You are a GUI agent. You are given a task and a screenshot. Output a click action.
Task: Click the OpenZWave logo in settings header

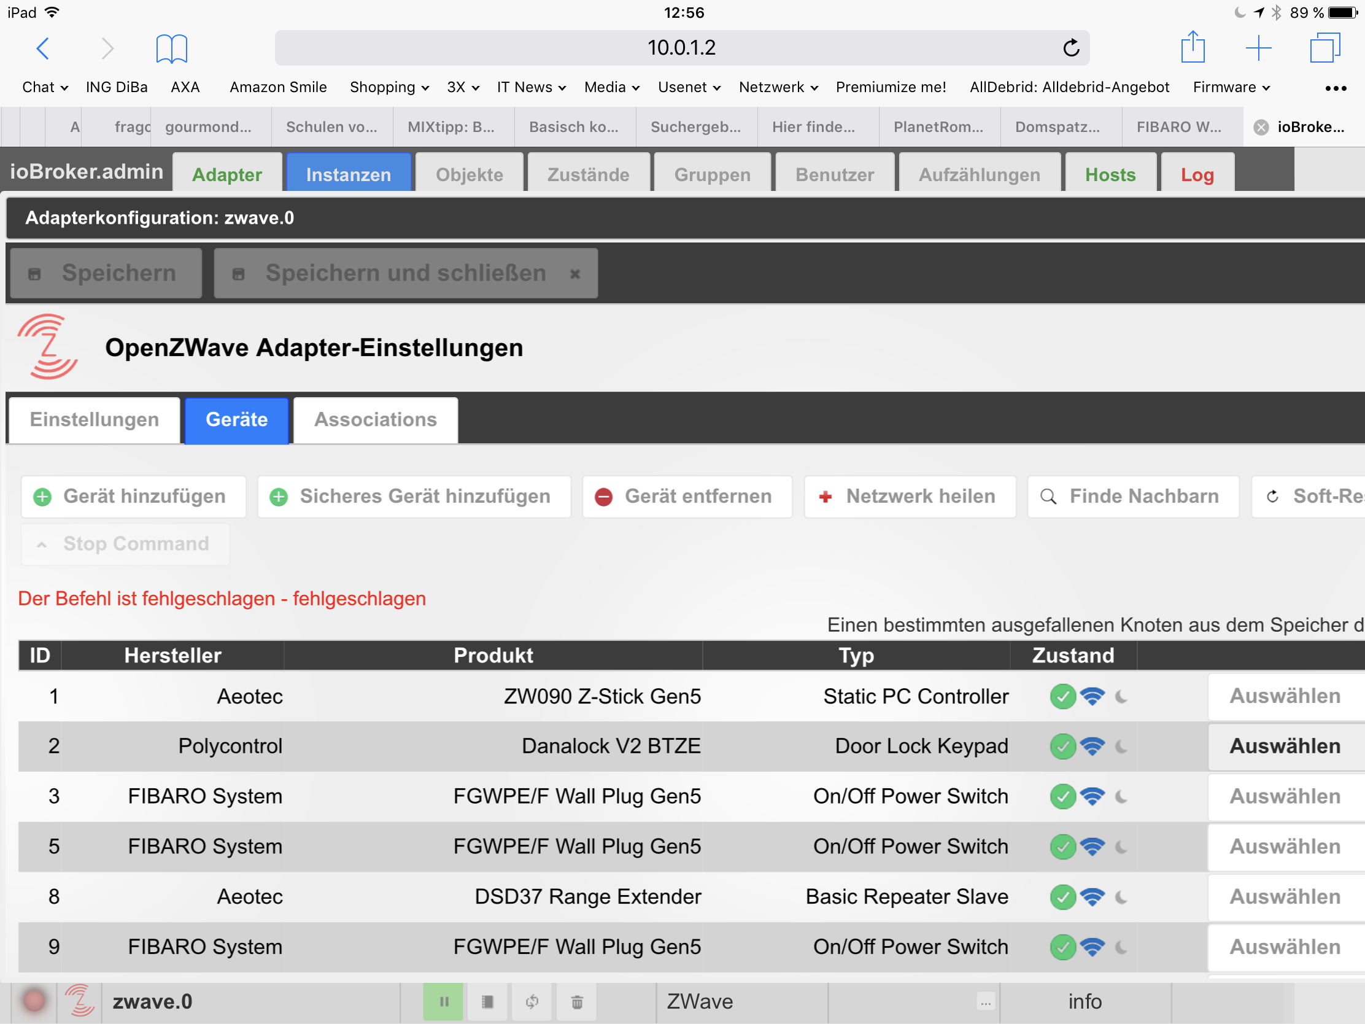(48, 346)
